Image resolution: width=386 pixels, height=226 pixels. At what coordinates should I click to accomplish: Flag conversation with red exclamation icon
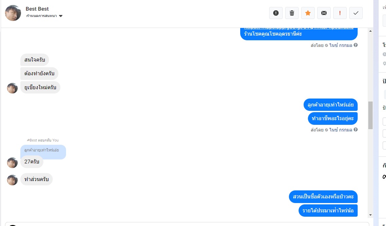point(340,13)
